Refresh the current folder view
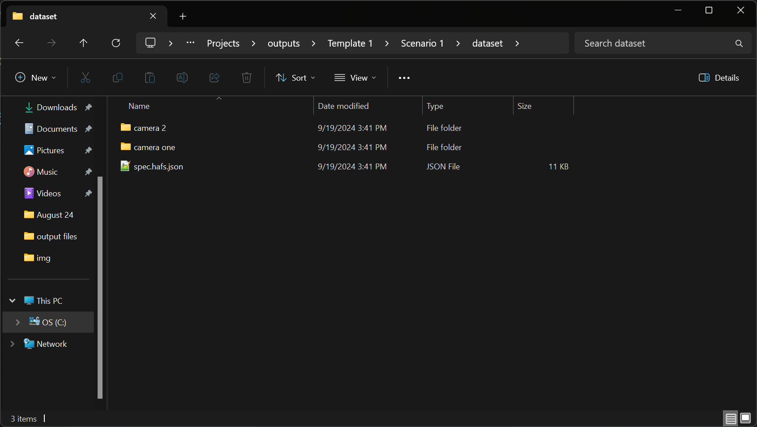This screenshot has width=757, height=427. [x=116, y=43]
